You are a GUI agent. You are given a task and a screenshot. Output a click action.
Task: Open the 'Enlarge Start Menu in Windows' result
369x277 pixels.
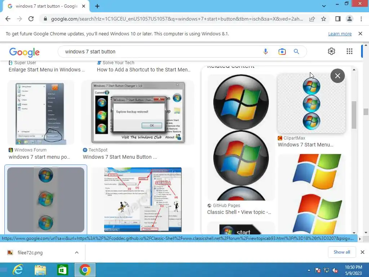46,70
